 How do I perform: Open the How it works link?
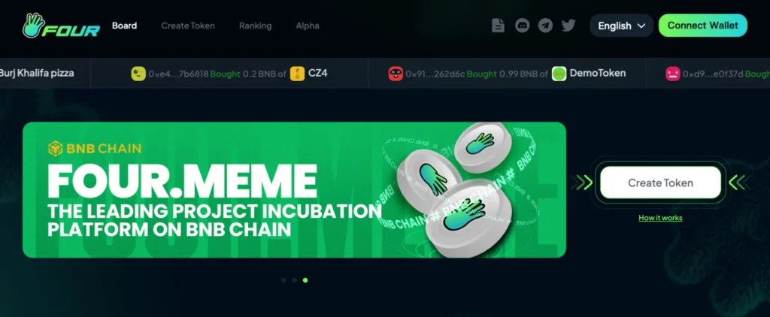pos(660,218)
